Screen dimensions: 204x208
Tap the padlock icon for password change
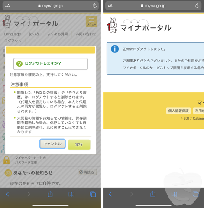[6, 160]
